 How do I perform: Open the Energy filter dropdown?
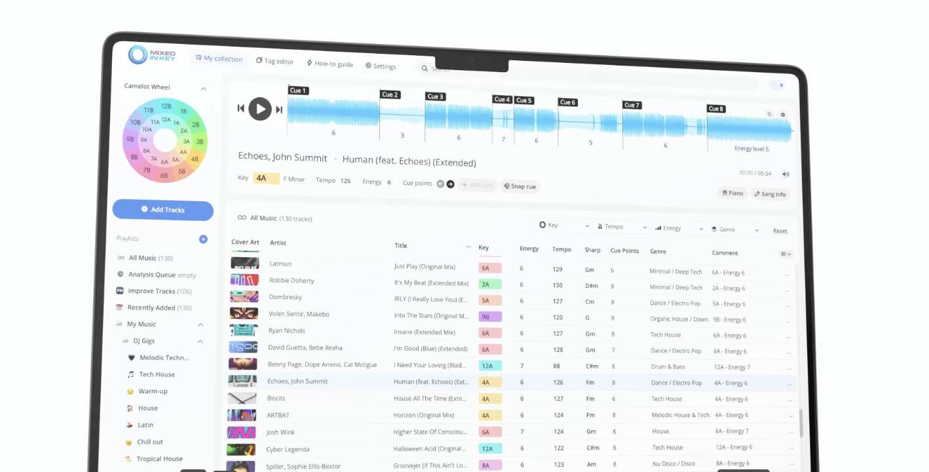point(679,229)
